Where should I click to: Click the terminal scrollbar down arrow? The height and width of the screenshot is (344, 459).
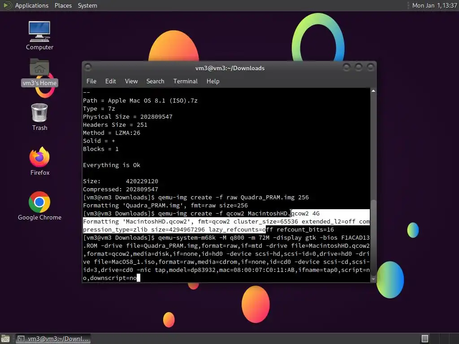pos(373,279)
